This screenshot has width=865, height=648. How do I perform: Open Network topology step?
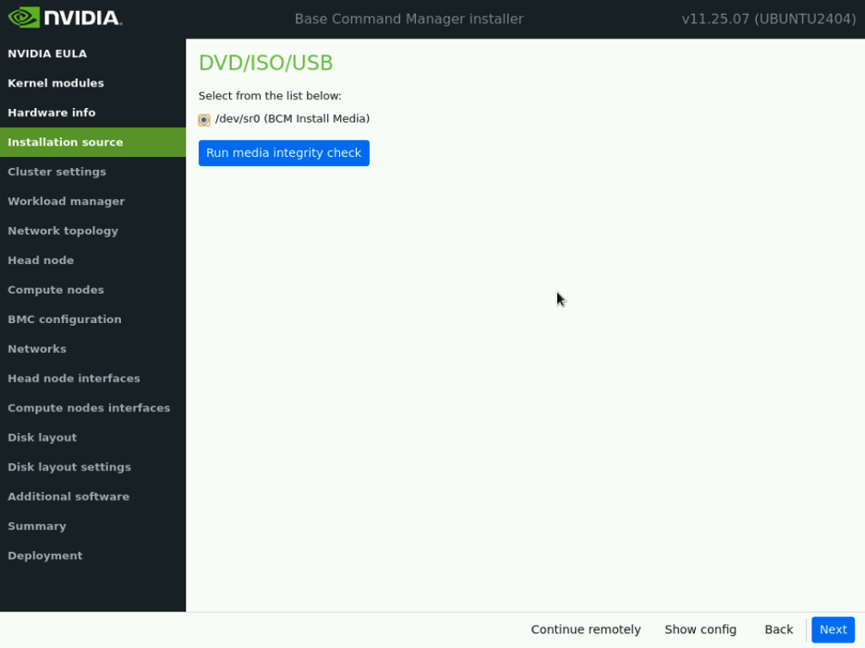pyautogui.click(x=92, y=231)
